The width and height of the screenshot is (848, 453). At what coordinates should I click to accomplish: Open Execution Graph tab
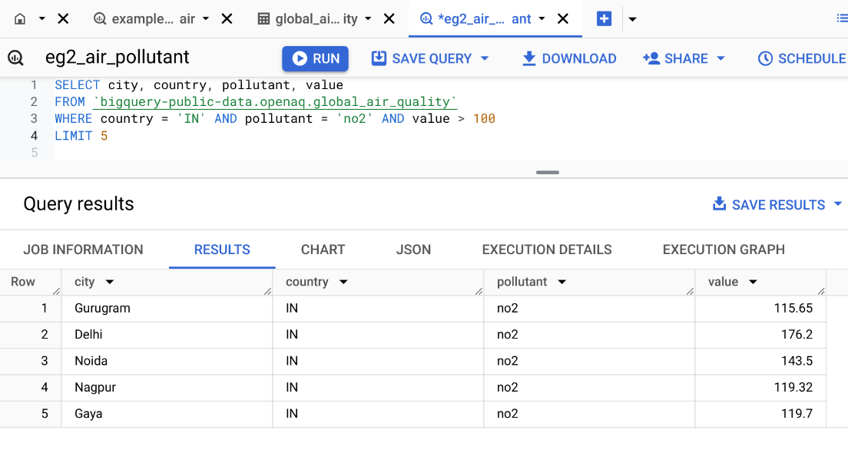click(724, 250)
